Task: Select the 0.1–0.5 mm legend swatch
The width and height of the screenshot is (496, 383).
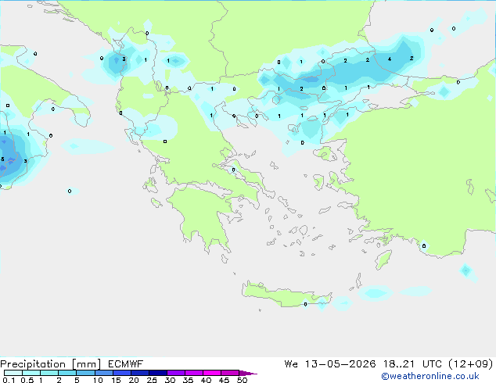Action: (x=13, y=373)
